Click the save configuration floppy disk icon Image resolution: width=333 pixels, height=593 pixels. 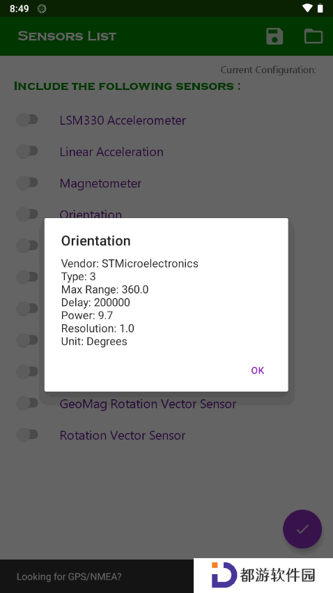pyautogui.click(x=274, y=36)
